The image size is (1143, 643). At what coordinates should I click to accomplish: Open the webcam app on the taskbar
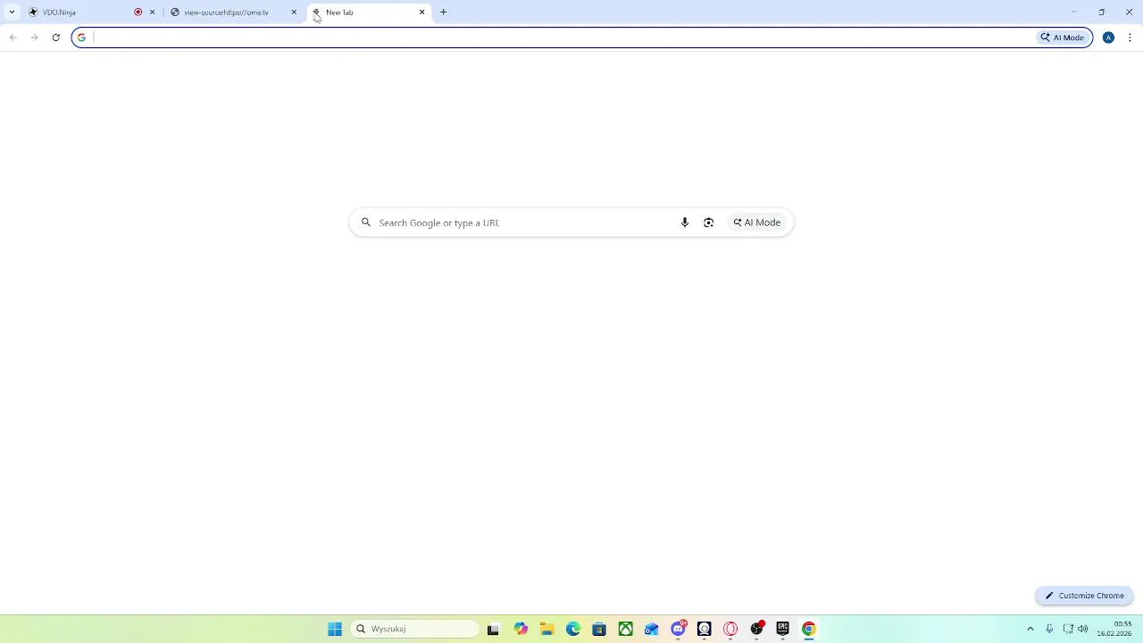pos(705,629)
